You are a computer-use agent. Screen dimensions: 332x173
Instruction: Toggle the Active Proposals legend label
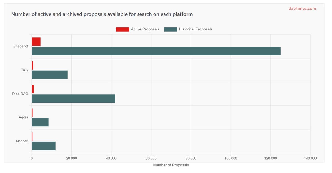[x=145, y=29]
